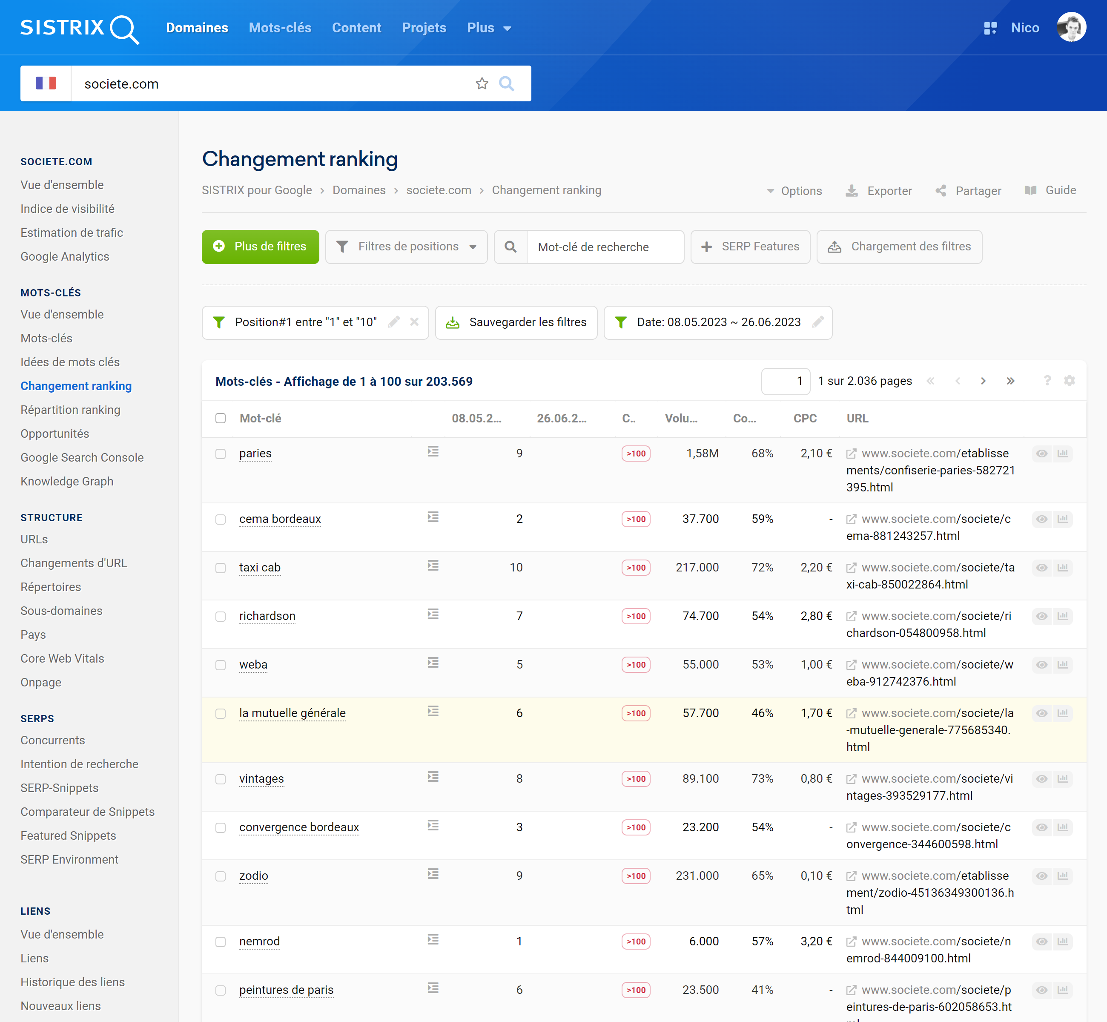Show SERP for taxi cab list icon
The height and width of the screenshot is (1022, 1107).
tap(433, 565)
